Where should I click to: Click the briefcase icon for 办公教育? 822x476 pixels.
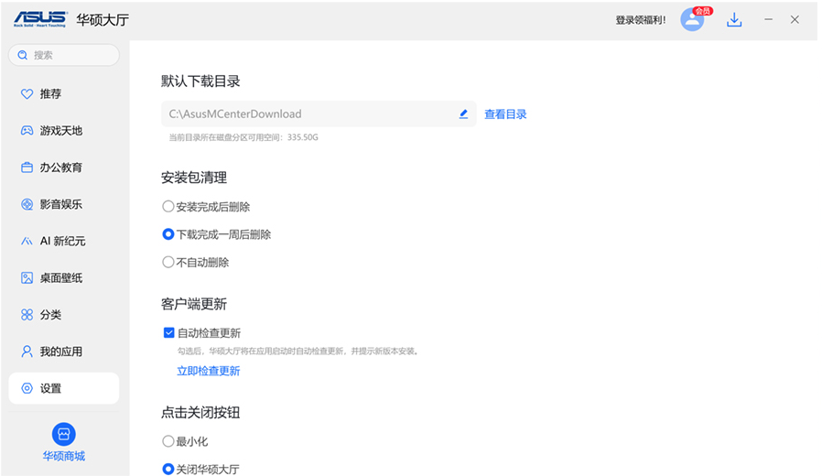(x=27, y=168)
